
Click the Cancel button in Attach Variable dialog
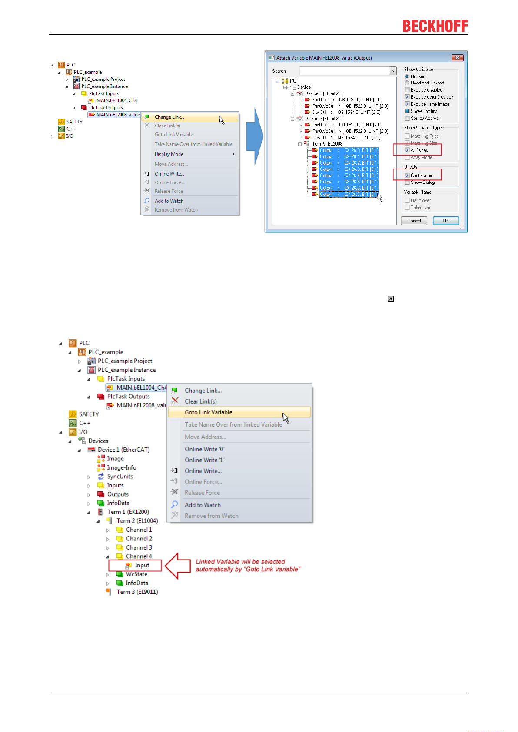pos(414,221)
